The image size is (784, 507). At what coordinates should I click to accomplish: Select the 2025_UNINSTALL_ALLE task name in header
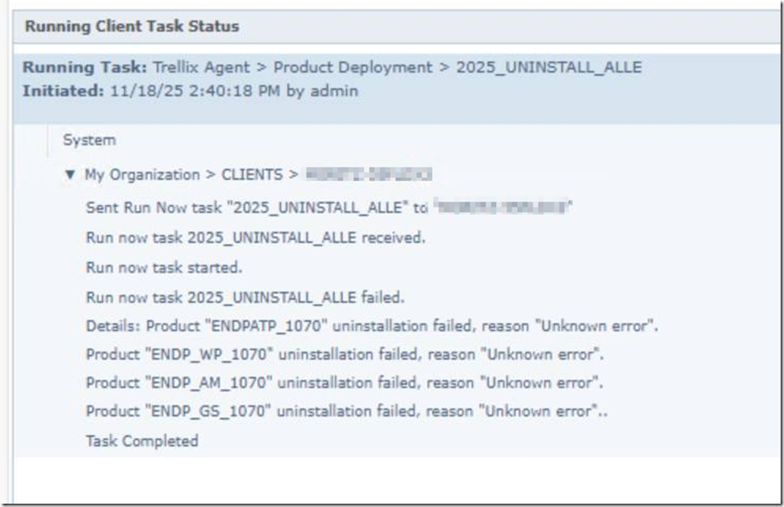click(549, 68)
